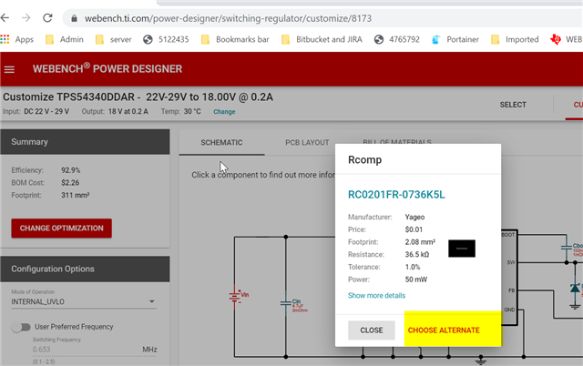The height and width of the screenshot is (366, 583).
Task: Reload the page with the refresh icon
Action: pos(47,18)
